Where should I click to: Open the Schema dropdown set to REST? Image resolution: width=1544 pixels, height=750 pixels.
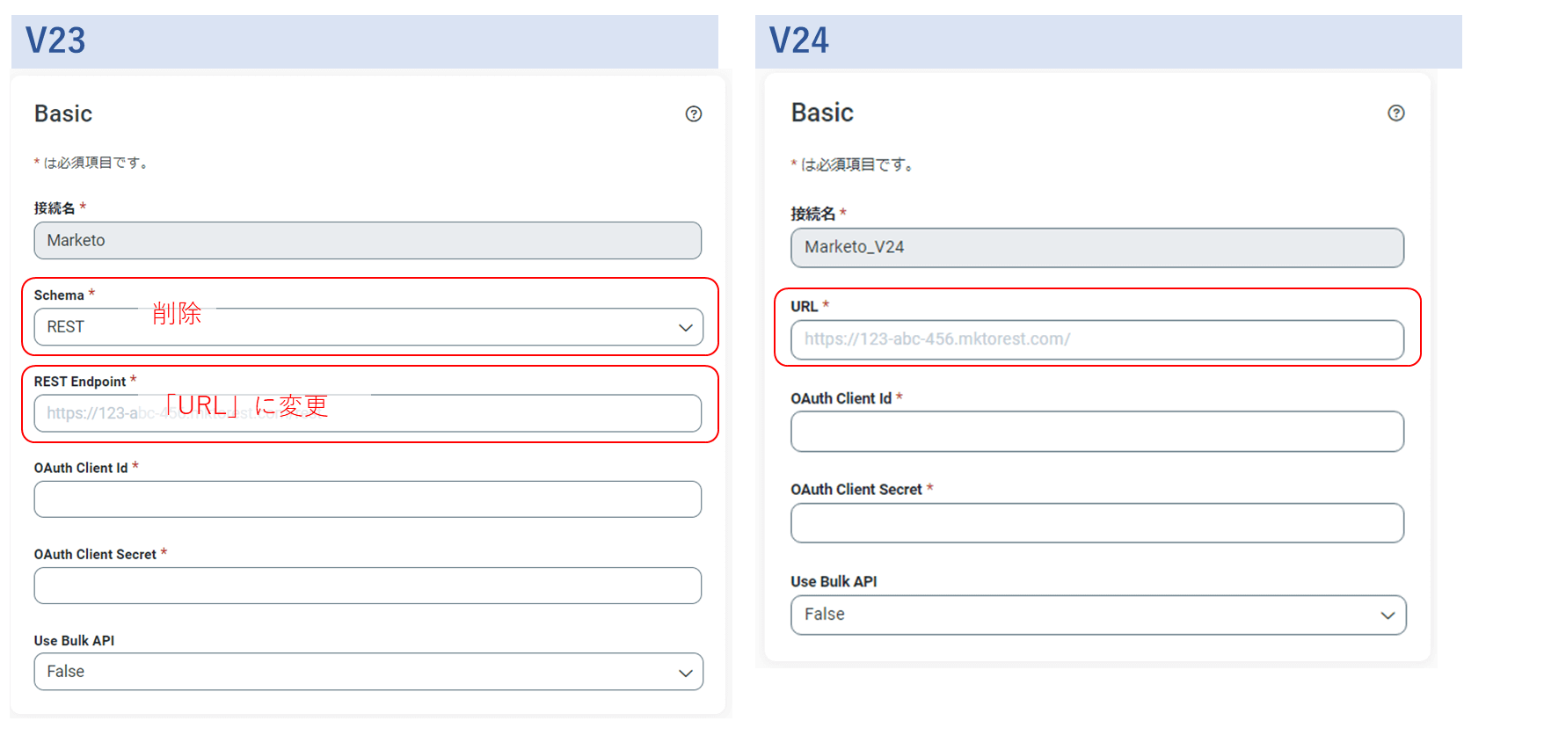coord(368,327)
